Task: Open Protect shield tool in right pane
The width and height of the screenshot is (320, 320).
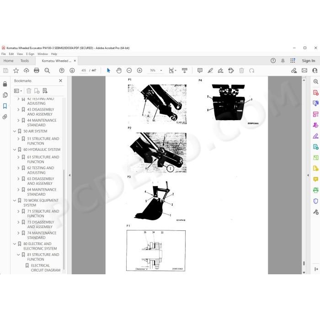Action: coord(315,201)
